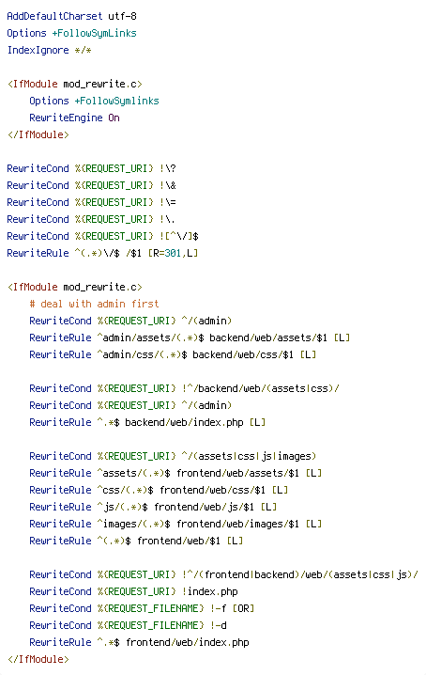Click the frontend/web/images/$1 rewrite target

(x=237, y=524)
